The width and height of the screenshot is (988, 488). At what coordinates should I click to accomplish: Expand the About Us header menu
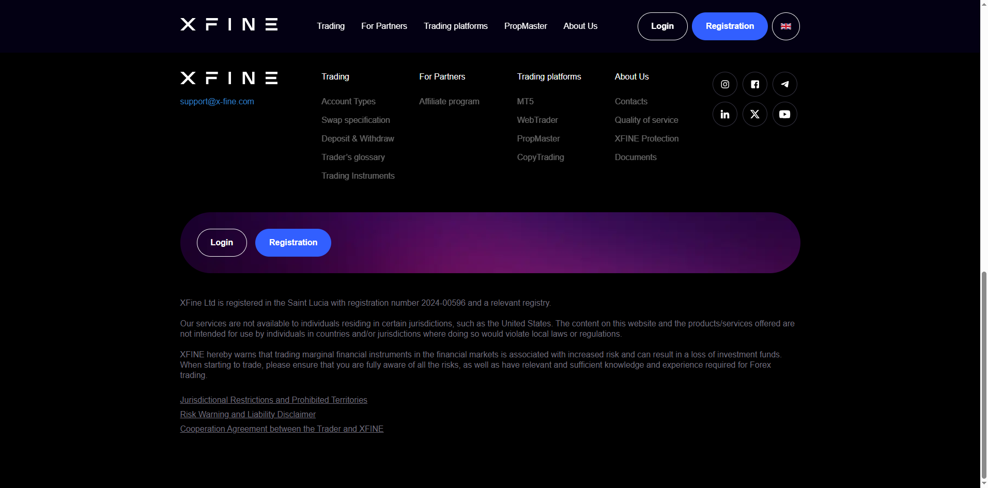coord(580,26)
